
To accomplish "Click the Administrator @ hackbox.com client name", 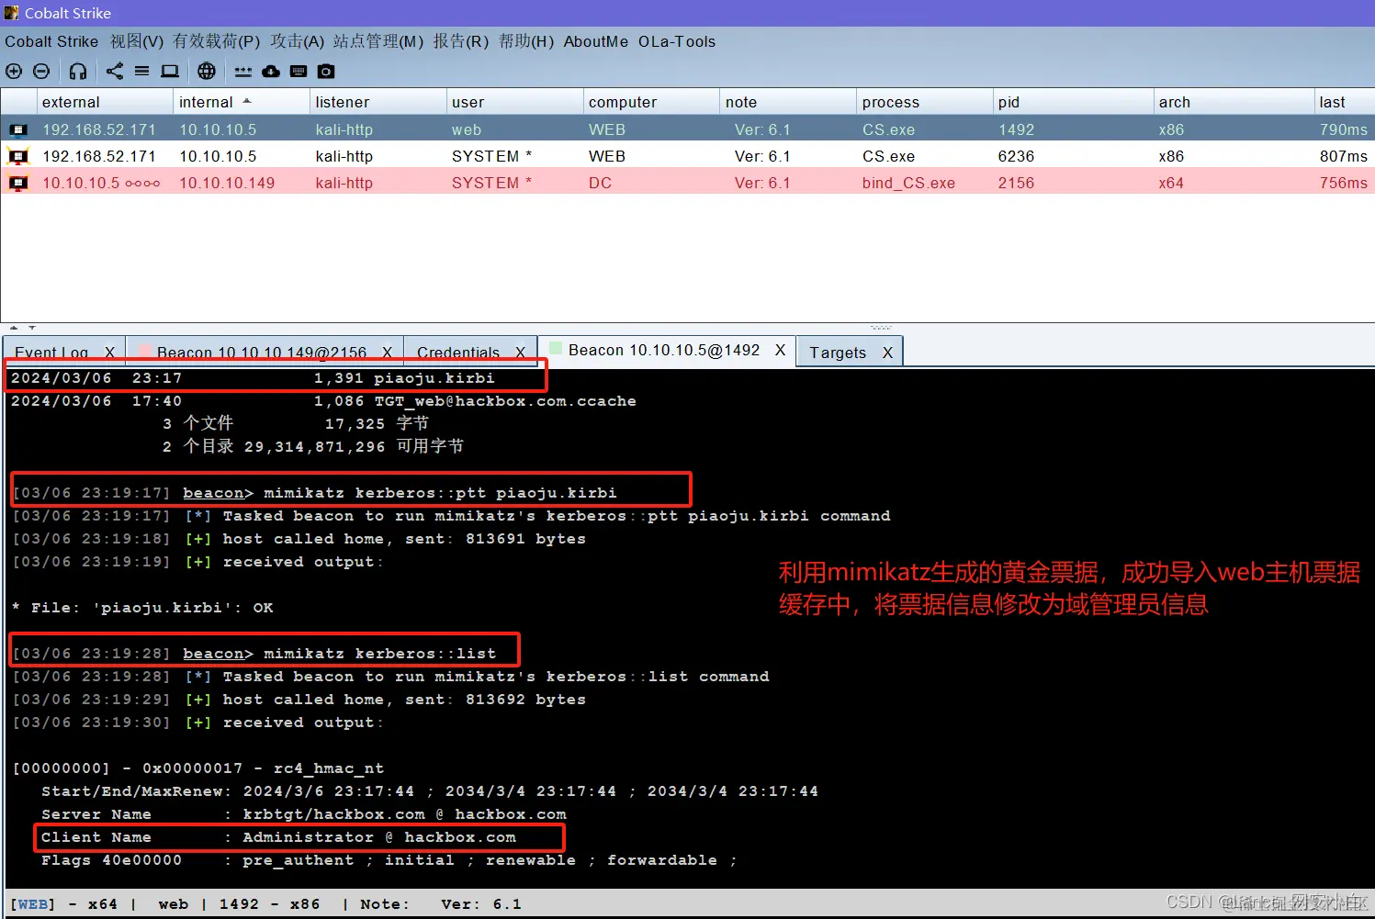I will tap(379, 837).
